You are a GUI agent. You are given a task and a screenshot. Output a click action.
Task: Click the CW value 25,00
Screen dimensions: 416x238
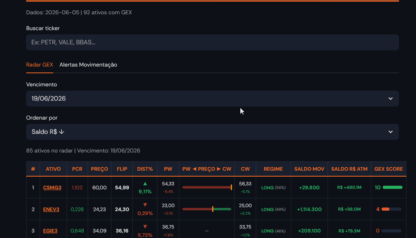[x=245, y=206]
